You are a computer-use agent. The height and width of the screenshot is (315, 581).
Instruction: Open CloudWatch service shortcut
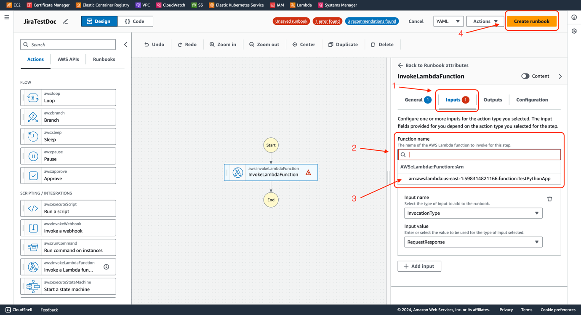point(171,5)
